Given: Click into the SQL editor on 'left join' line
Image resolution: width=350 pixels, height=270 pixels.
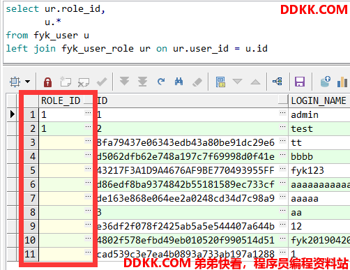Looking at the screenshot, I should (137, 49).
